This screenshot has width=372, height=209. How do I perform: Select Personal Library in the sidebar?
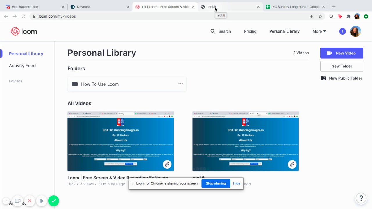click(x=26, y=54)
